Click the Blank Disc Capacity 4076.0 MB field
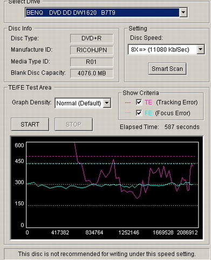 tap(92, 73)
